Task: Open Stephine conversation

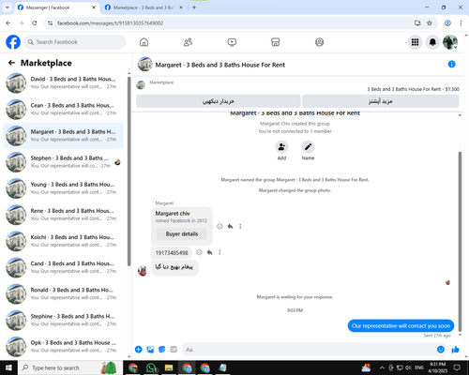Action: 63,320
